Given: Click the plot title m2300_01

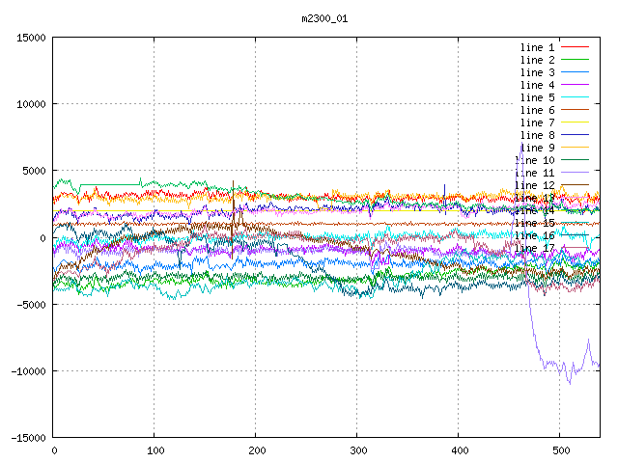Looking at the screenshot, I should (324, 18).
